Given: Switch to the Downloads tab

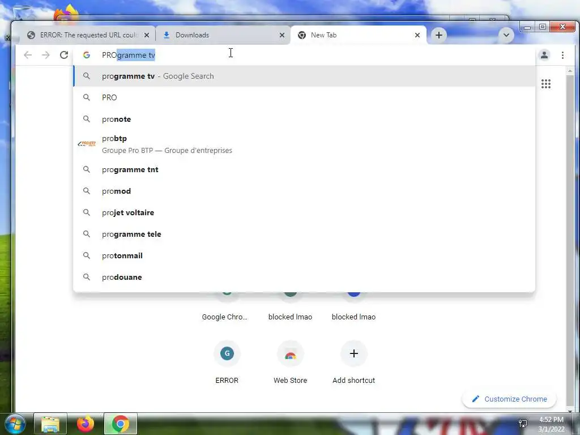Looking at the screenshot, I should [x=223, y=35].
